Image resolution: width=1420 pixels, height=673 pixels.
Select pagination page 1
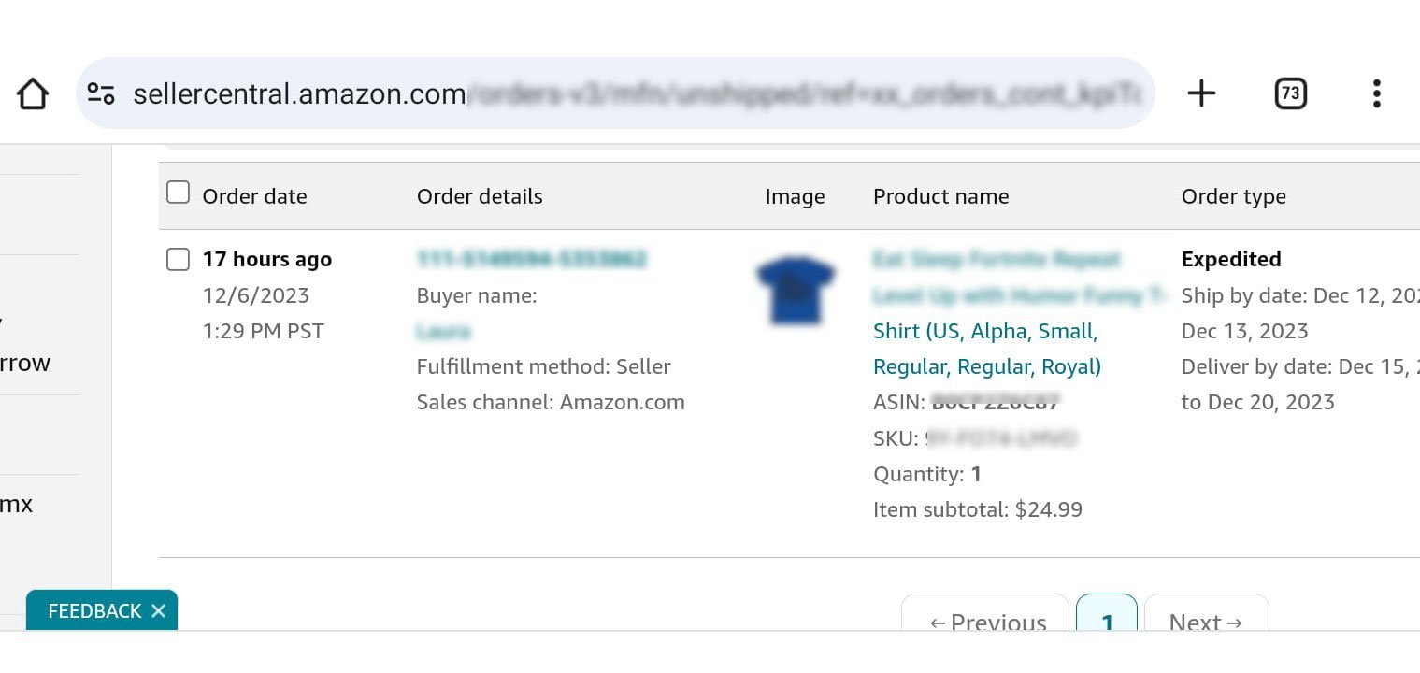point(1106,622)
